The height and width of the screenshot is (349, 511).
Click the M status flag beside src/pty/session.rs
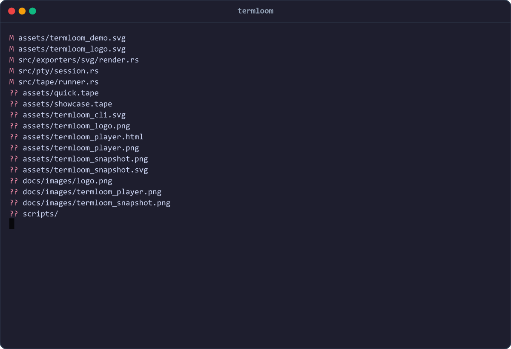pyautogui.click(x=11, y=71)
